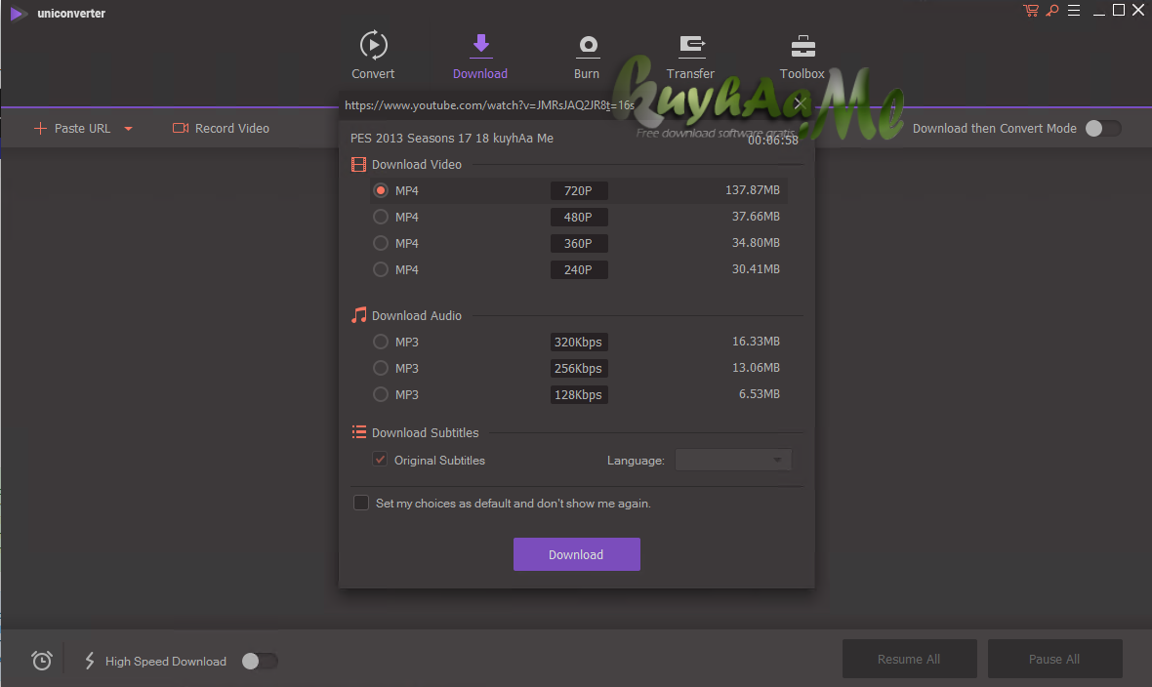Select MP4 240P radio button
Image resolution: width=1152 pixels, height=687 pixels.
tap(381, 269)
